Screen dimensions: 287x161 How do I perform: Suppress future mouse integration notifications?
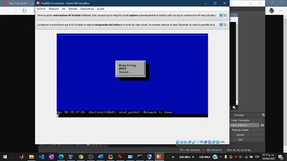[x=225, y=25]
